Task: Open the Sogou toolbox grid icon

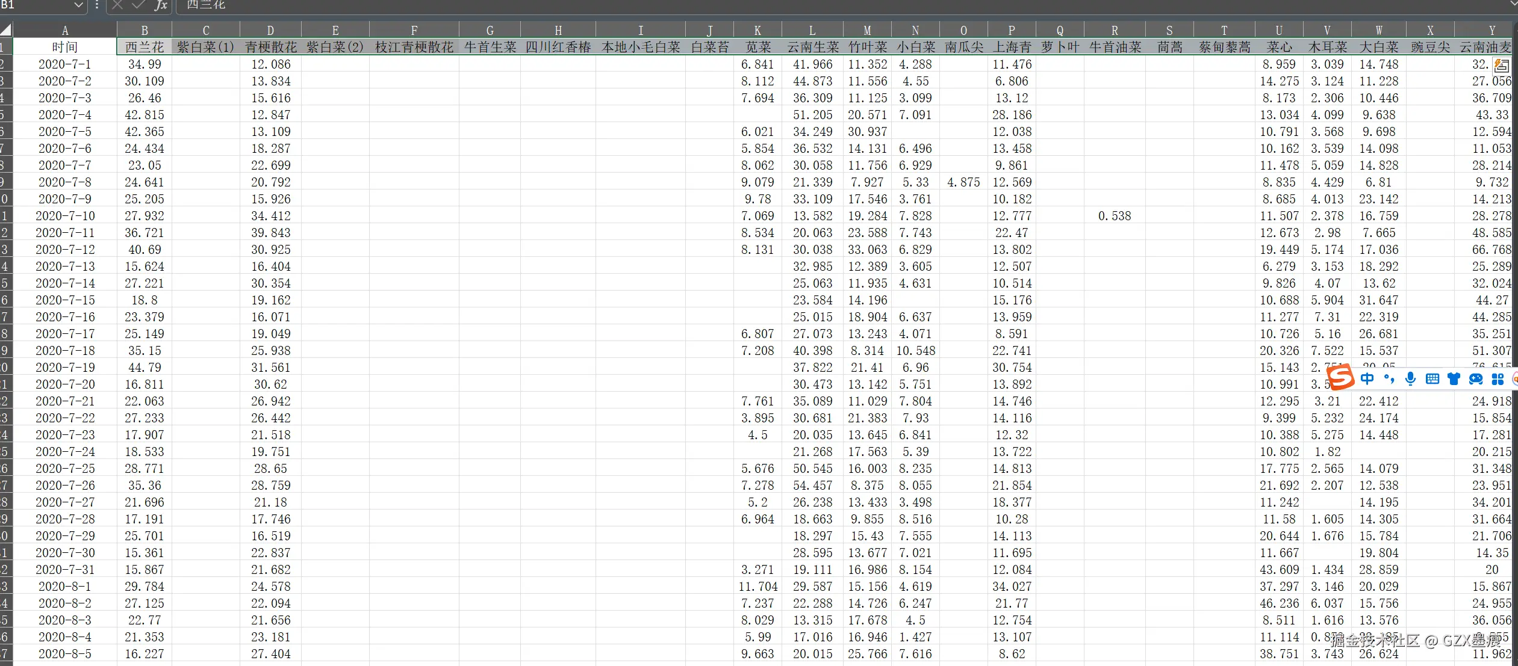Action: click(x=1498, y=378)
